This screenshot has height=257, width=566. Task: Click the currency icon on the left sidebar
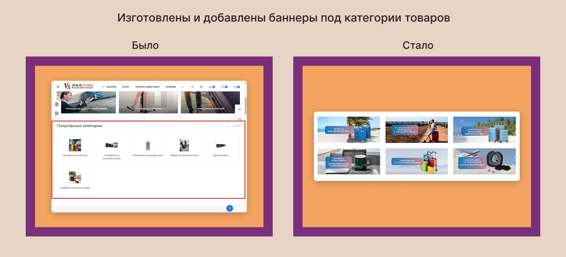coord(57,104)
